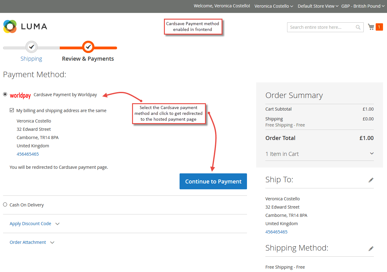Click the Luma logo icon

[10, 27]
